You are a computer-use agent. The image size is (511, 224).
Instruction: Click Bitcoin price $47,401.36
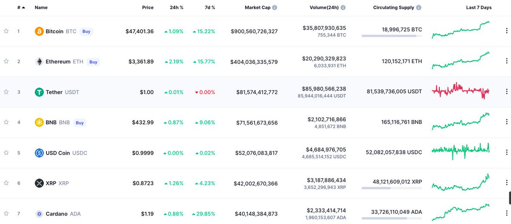140,31
